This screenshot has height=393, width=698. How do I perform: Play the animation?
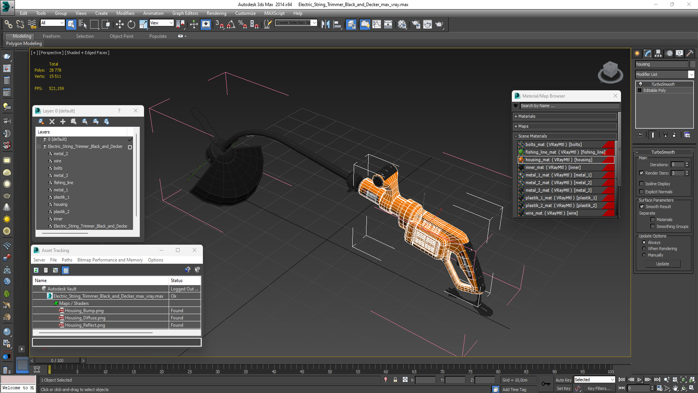coord(639,380)
